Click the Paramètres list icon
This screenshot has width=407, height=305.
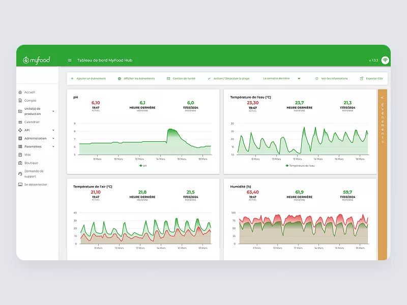tap(20, 146)
